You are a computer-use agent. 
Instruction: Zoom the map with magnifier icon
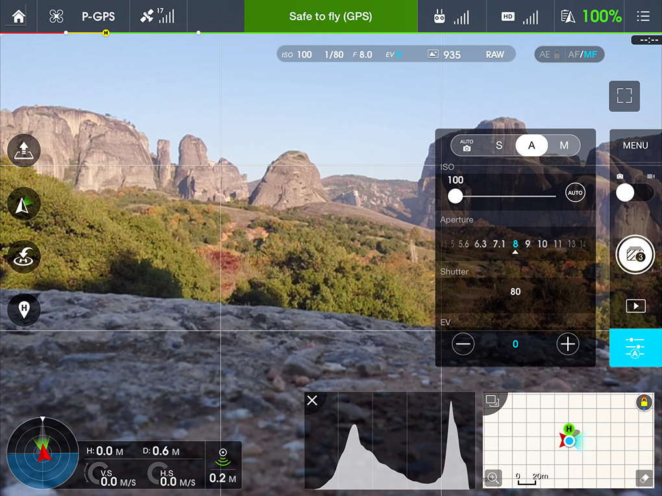[493, 478]
